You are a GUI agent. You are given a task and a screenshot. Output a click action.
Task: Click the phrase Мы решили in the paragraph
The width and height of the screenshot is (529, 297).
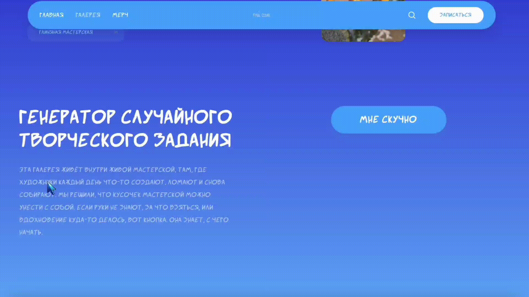point(77,195)
